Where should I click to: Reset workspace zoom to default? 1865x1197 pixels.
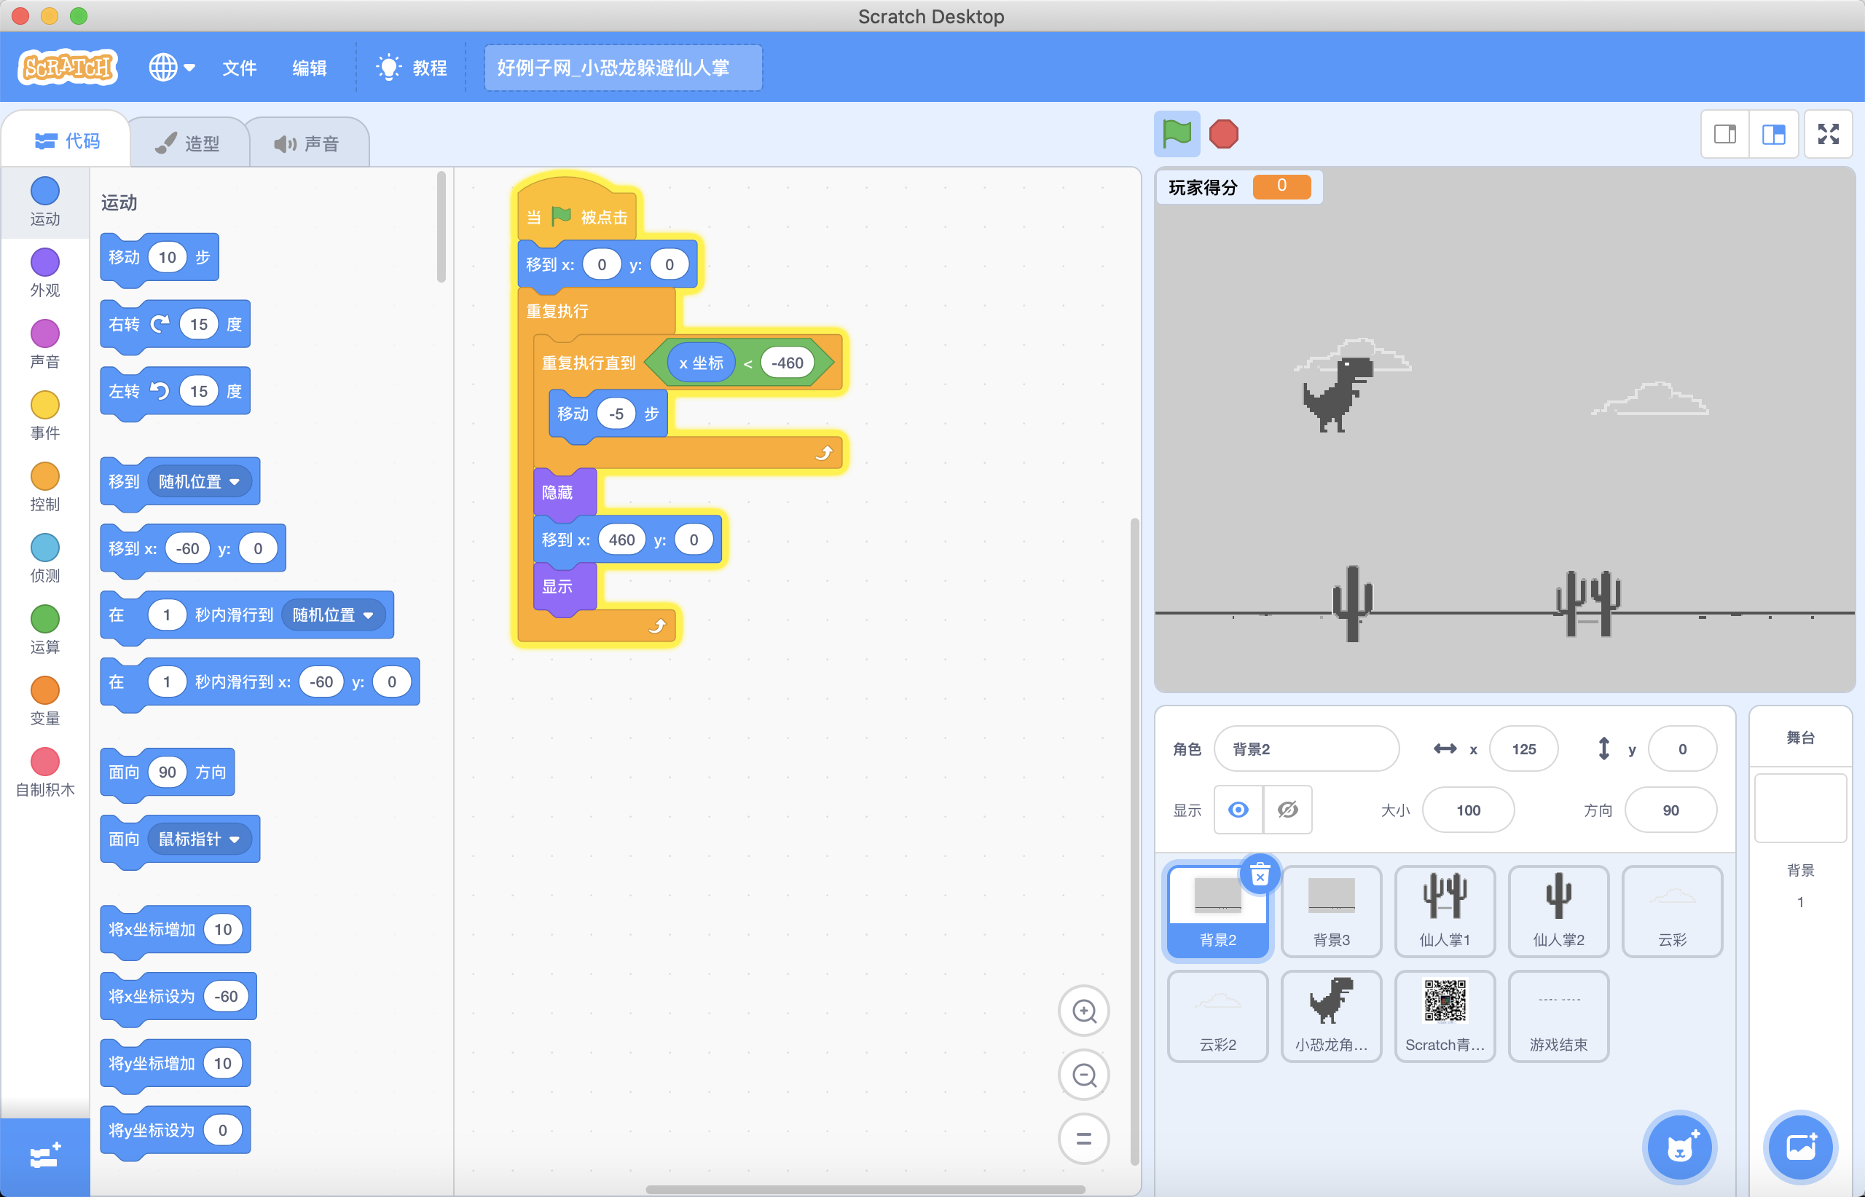1083,1139
